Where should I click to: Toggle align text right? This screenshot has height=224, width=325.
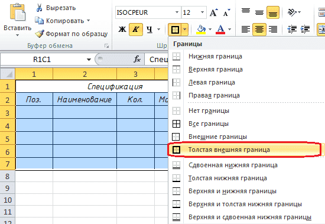click(x=273, y=30)
